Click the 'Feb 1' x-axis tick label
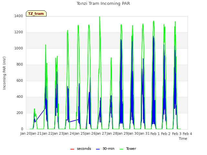 pos(155,134)
